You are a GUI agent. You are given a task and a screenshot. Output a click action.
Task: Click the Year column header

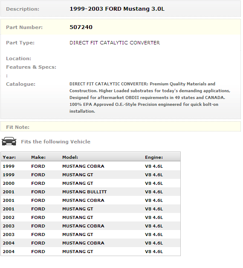(x=9, y=157)
